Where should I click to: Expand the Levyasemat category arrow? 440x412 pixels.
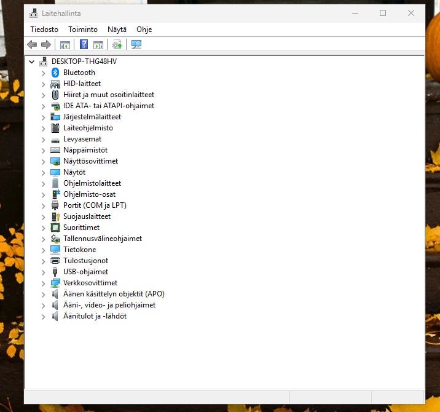tap(43, 140)
